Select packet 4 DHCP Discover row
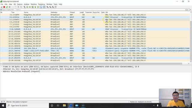This screenshot has width=192, height=108. [95, 17]
